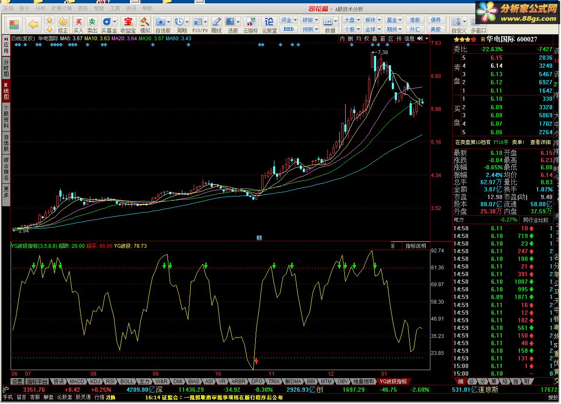
Task: Click the 查看详细 link
Action: tap(541, 142)
